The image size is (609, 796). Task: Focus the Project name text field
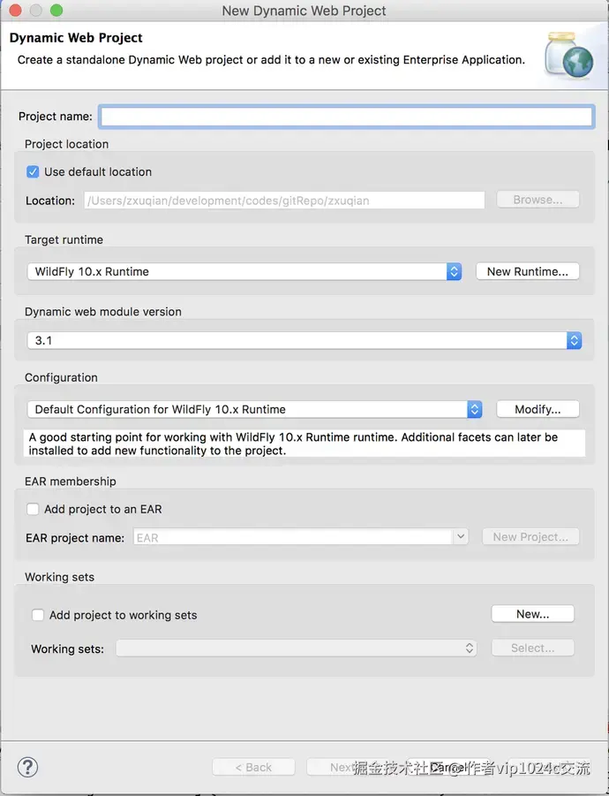pyautogui.click(x=345, y=117)
